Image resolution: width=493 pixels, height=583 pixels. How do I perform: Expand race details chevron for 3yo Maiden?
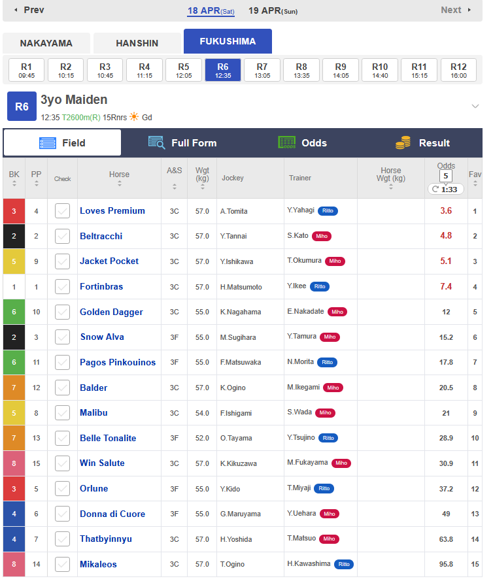point(475,107)
